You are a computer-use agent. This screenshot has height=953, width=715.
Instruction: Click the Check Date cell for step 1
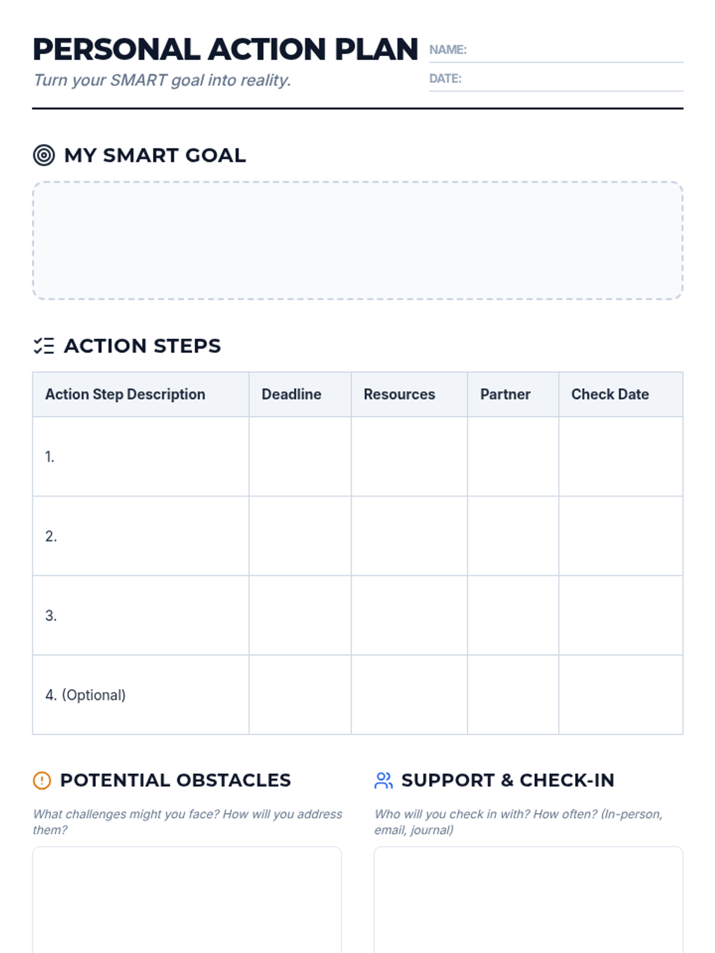(620, 457)
